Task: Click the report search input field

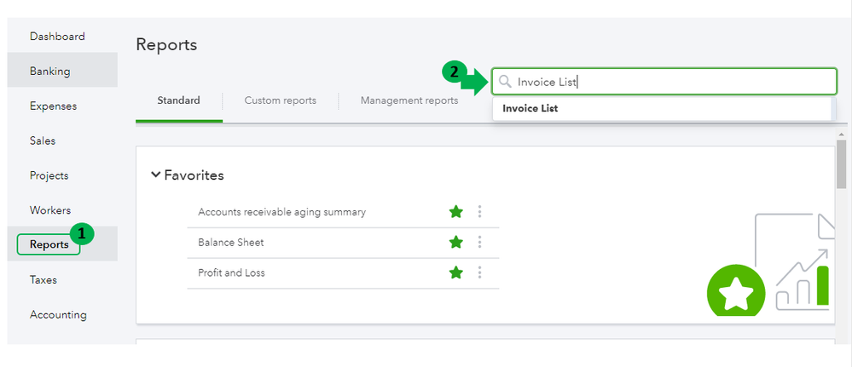Action: click(674, 82)
